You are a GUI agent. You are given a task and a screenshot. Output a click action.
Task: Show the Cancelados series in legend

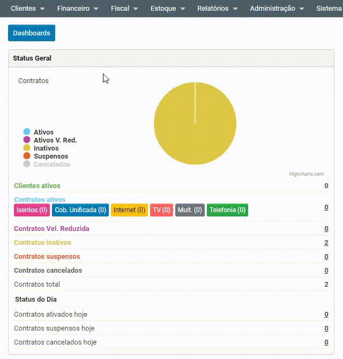[51, 164]
